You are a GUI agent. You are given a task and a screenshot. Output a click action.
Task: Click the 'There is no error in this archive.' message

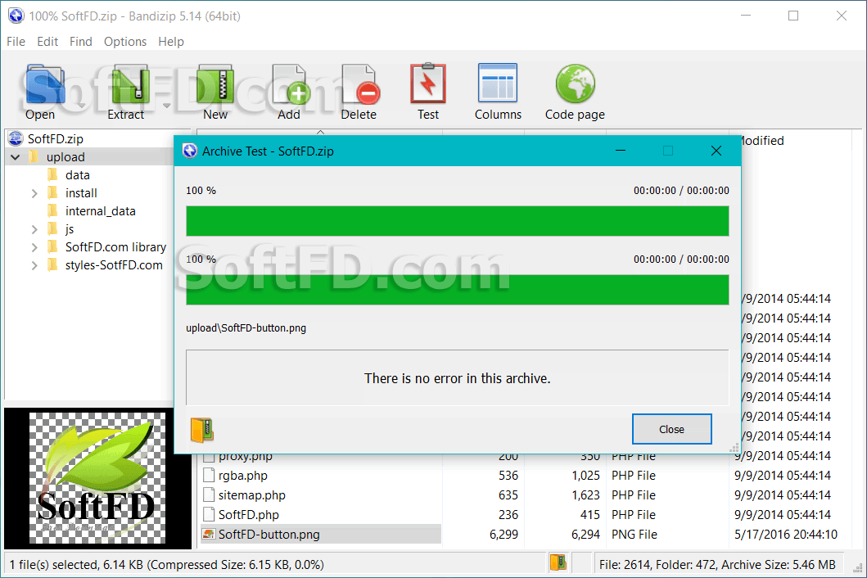pyautogui.click(x=458, y=378)
